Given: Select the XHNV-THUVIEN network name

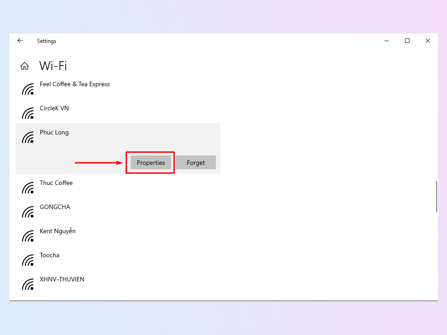Looking at the screenshot, I should tap(62, 279).
